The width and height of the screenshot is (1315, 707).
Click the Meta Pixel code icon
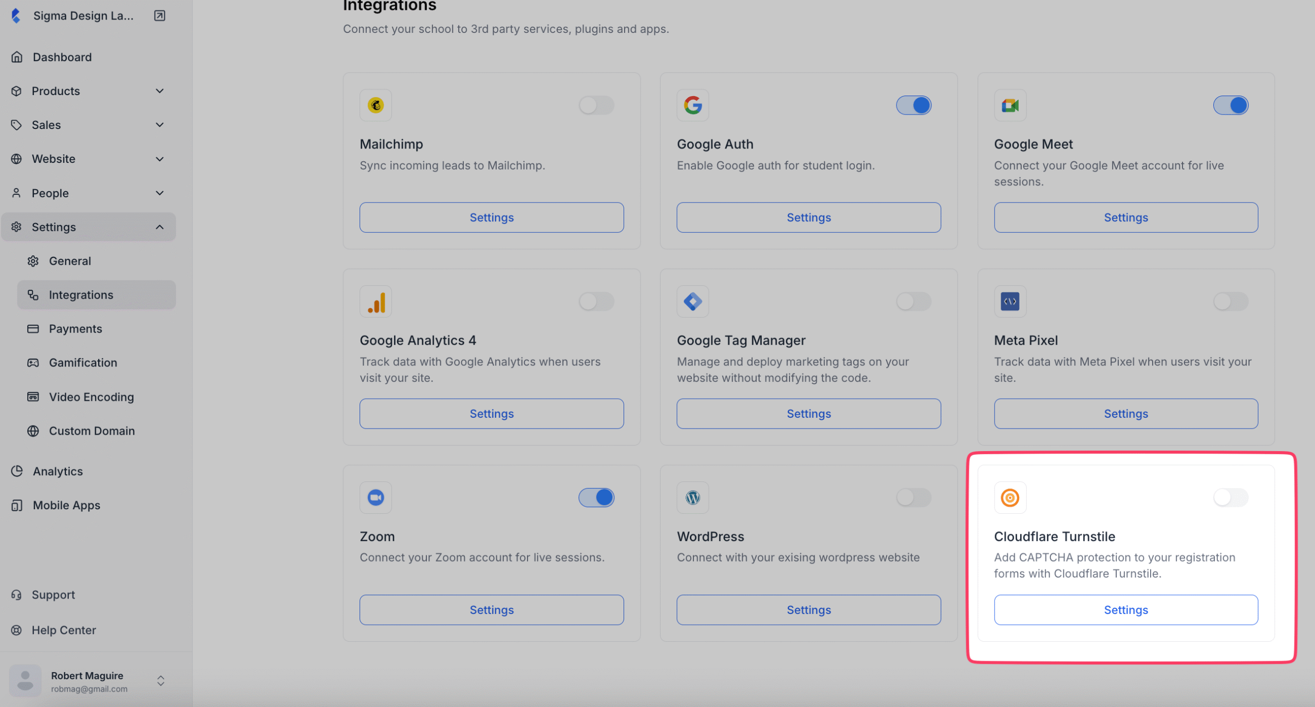coord(1010,302)
